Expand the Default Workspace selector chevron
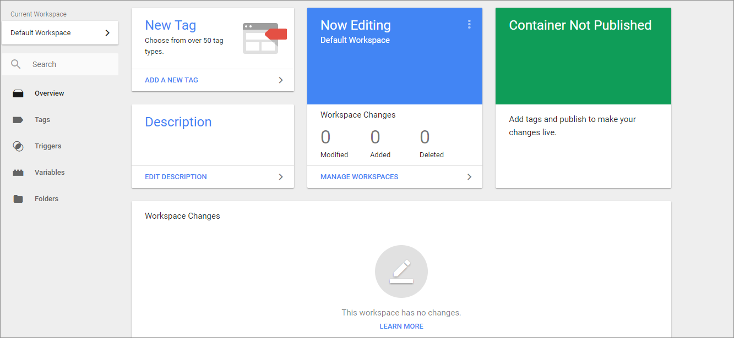Image resolution: width=734 pixels, height=338 pixels. tap(108, 32)
